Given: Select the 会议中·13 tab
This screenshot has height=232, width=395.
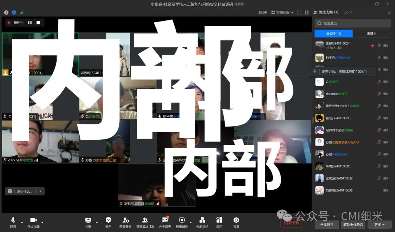Looking at the screenshot, I should (334, 34).
